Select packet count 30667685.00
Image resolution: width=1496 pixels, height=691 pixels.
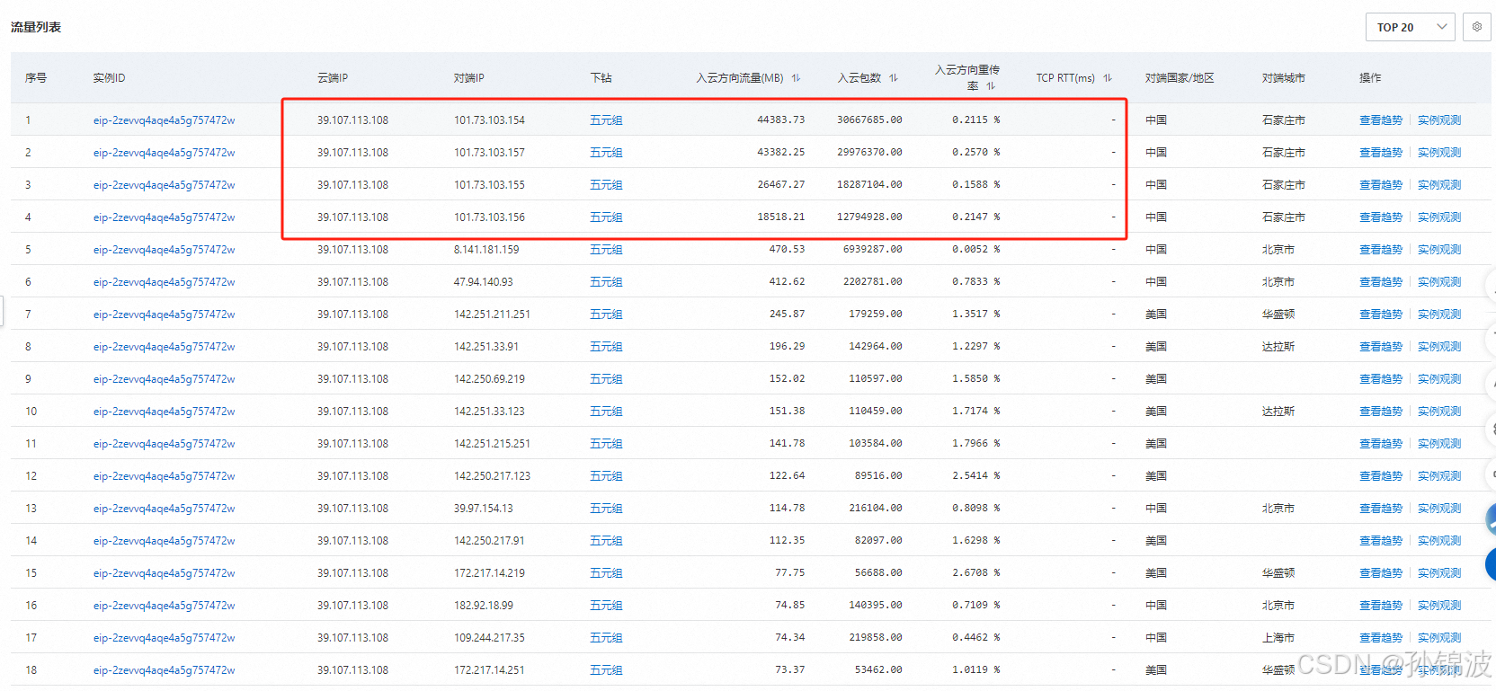(869, 120)
